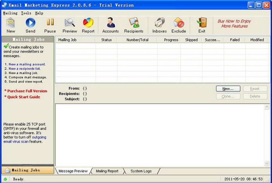Click 'Compose mail message' step text

[28, 77]
